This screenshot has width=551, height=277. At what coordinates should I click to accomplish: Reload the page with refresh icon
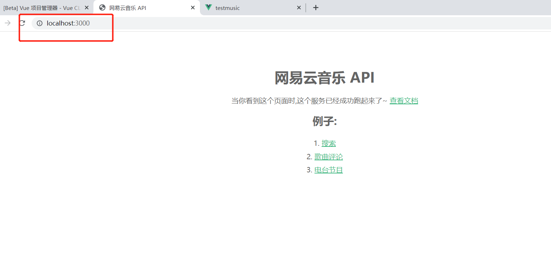(x=22, y=23)
